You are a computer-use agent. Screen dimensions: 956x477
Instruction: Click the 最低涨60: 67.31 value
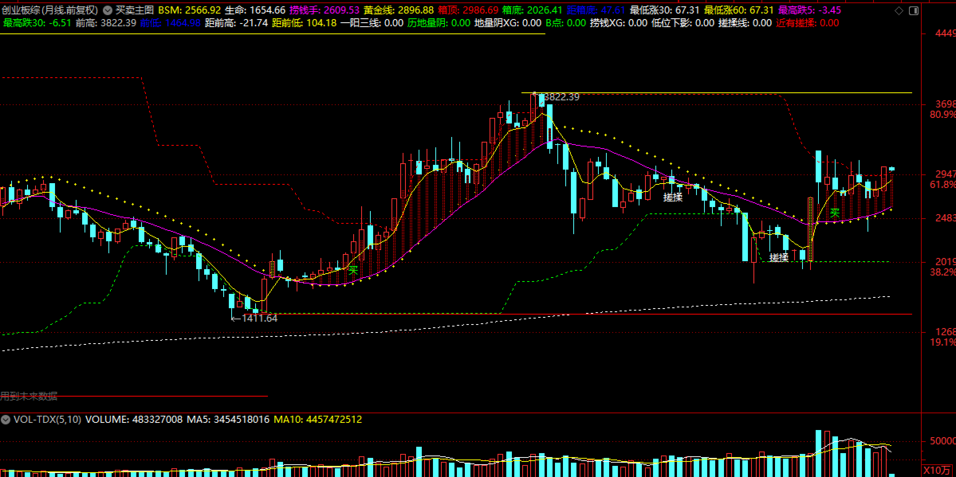coord(739,10)
